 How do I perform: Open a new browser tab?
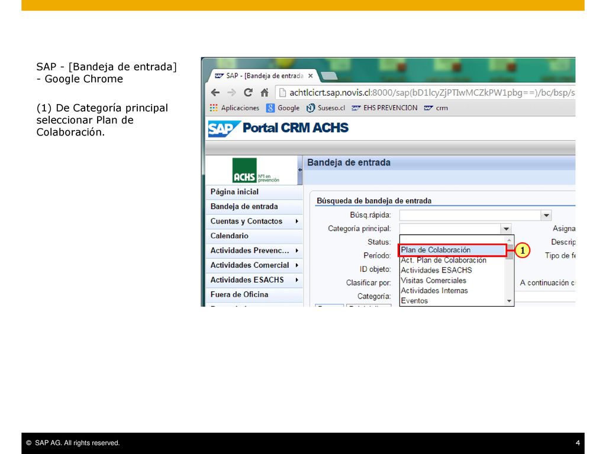coord(329,76)
